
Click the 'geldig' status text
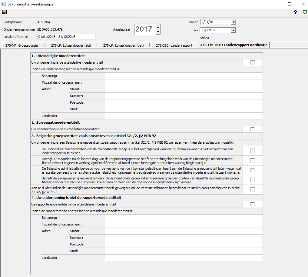(204, 37)
